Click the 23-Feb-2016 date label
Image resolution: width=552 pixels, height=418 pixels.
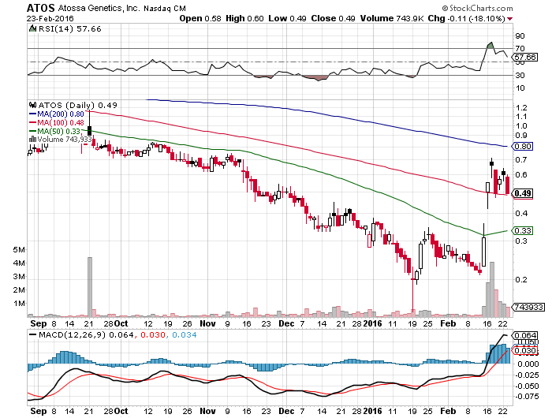[x=50, y=18]
